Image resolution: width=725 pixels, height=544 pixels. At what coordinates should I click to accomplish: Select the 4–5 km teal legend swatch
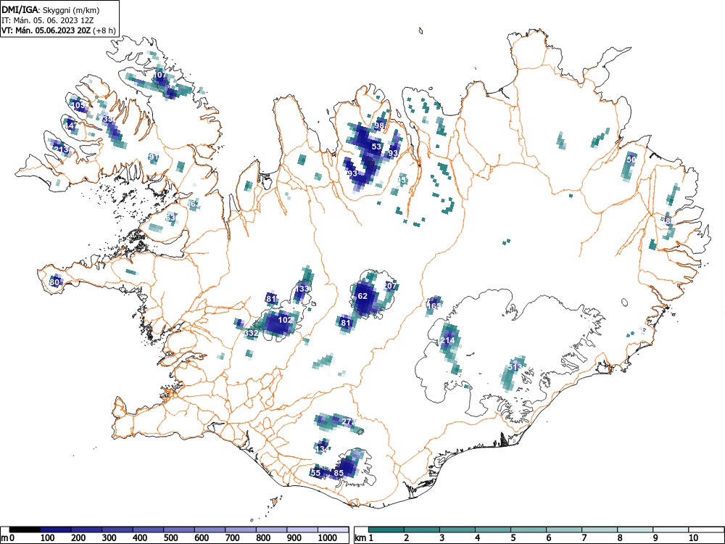(x=493, y=529)
